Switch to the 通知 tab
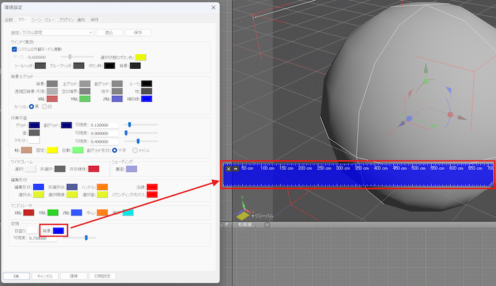 tap(81, 20)
